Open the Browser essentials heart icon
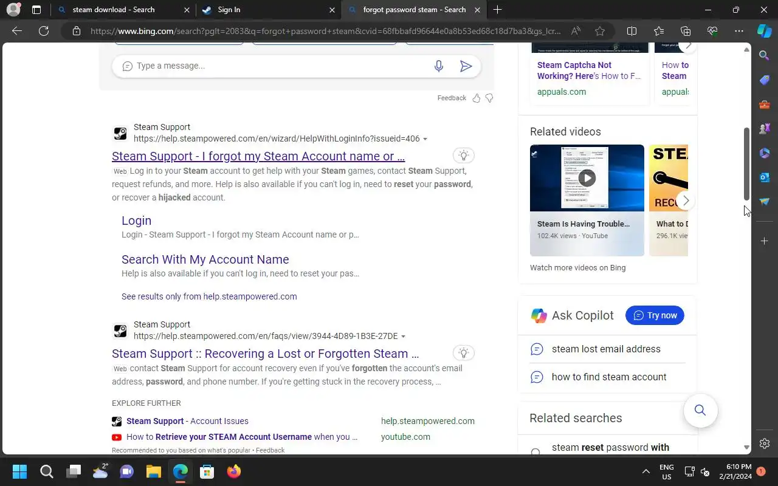Image resolution: width=778 pixels, height=486 pixels. [712, 31]
